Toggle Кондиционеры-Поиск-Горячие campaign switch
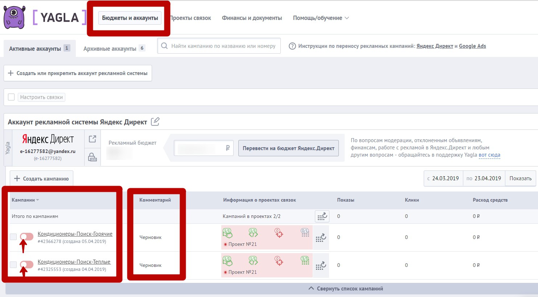The width and height of the screenshot is (538, 297). [26, 237]
